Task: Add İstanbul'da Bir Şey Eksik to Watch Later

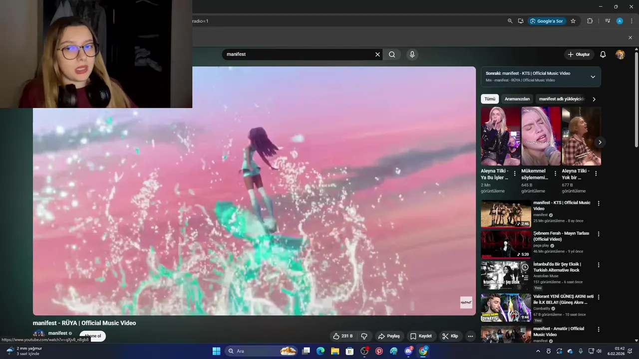Action: pyautogui.click(x=525, y=267)
